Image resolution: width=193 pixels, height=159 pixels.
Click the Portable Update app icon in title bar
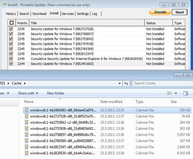point(5,5)
